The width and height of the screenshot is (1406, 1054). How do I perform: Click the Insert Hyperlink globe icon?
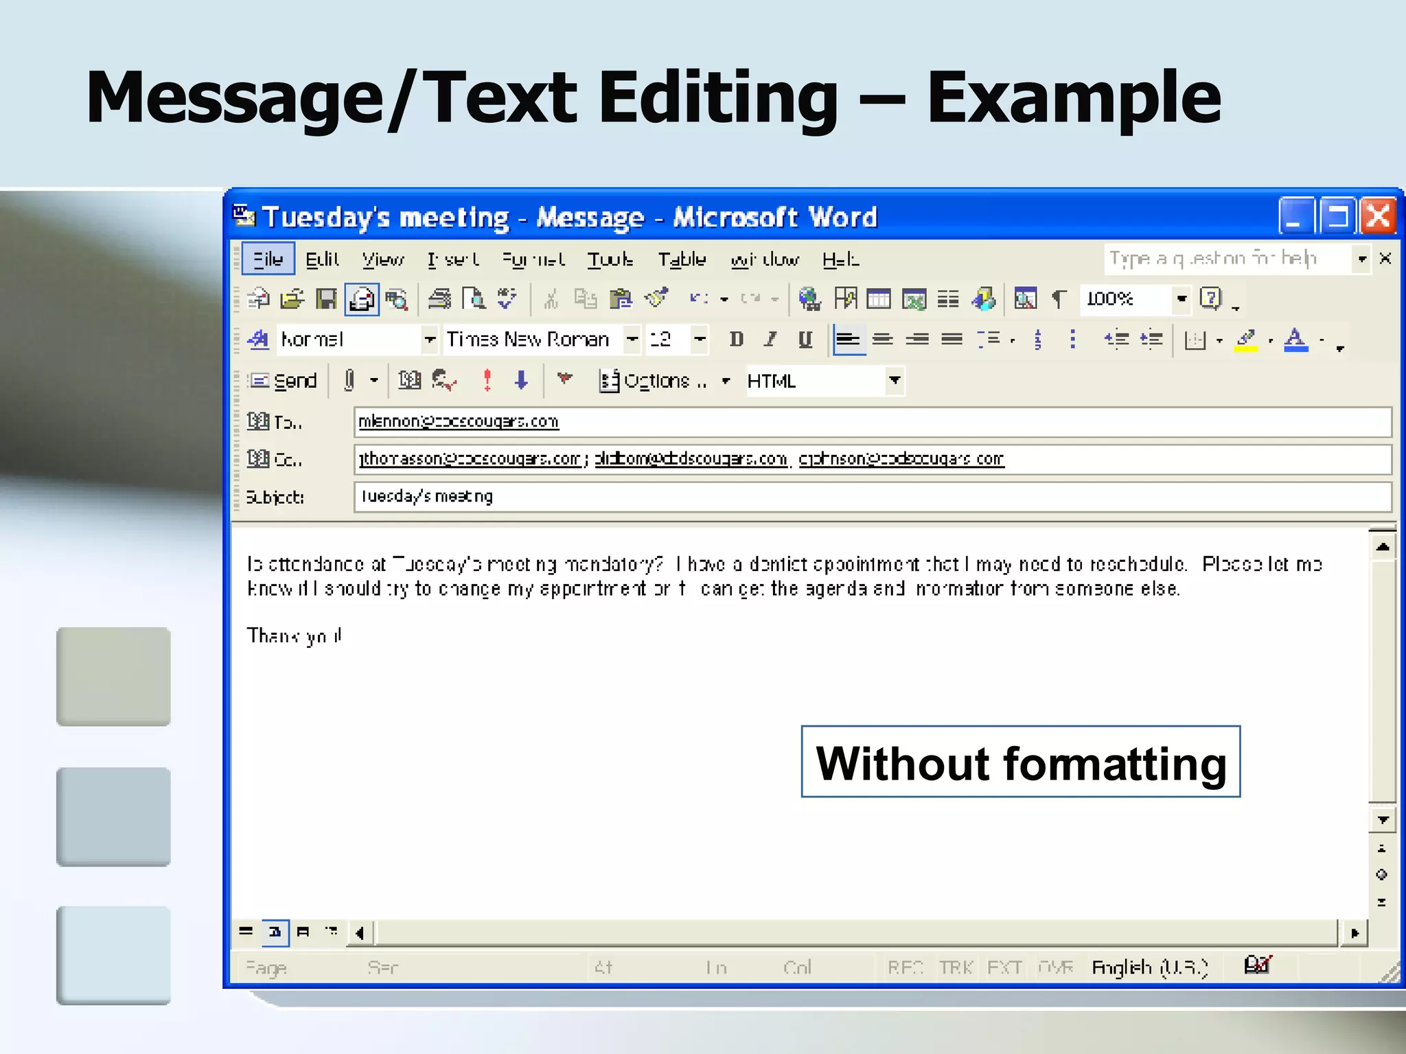[x=810, y=299]
